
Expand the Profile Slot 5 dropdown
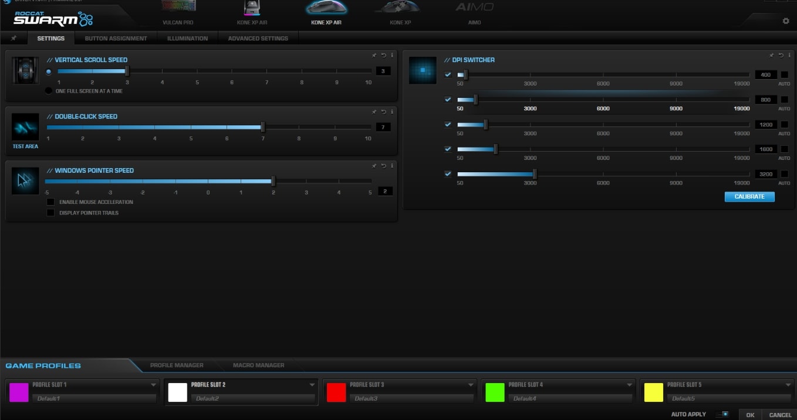click(788, 385)
